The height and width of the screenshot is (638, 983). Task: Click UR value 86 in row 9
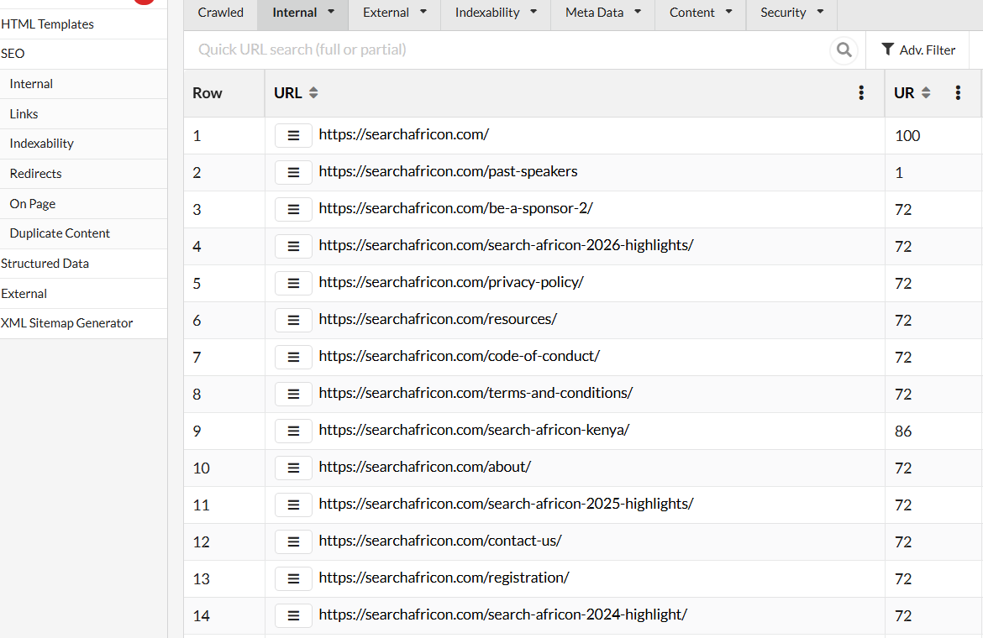pyautogui.click(x=903, y=431)
